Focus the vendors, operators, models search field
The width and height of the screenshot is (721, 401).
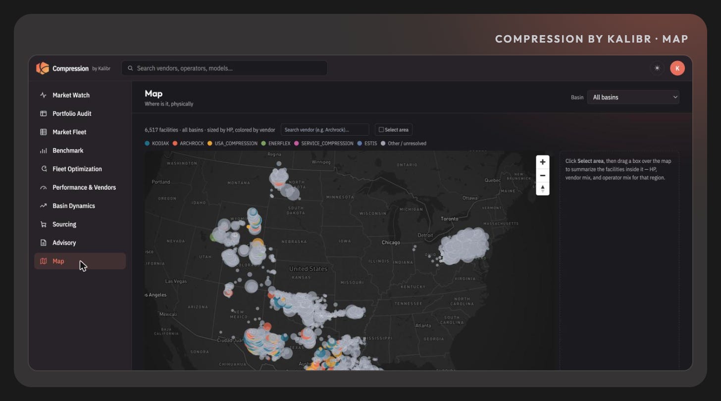coord(224,68)
